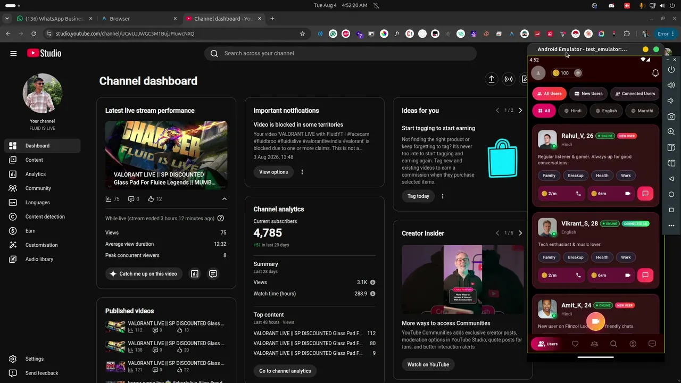Open Content in Studio sidebar

[x=43, y=160]
